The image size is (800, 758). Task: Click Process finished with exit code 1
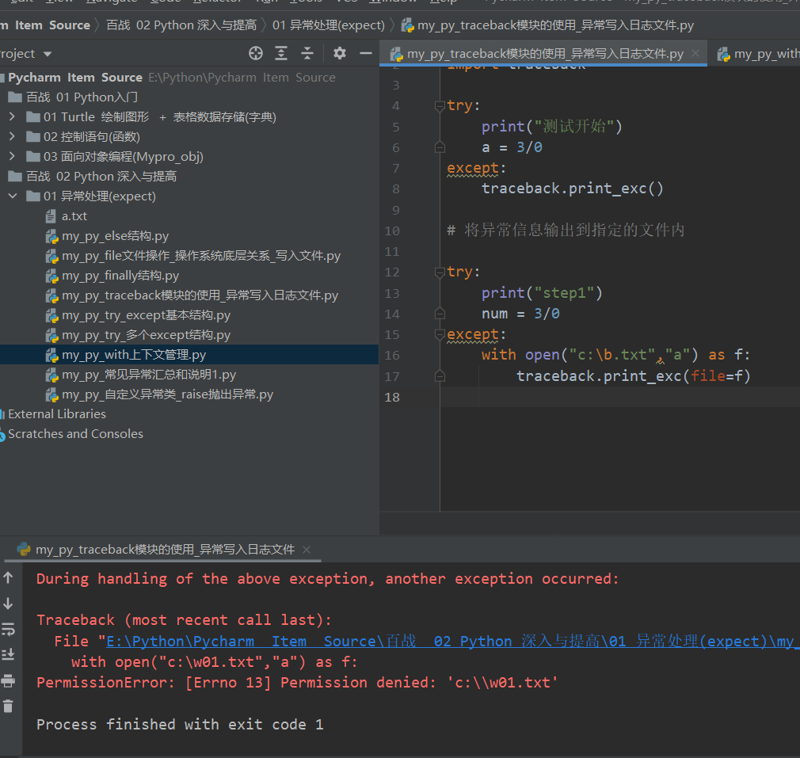click(x=180, y=724)
